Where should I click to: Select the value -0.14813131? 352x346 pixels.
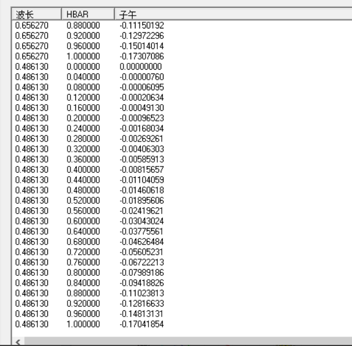click(x=141, y=314)
